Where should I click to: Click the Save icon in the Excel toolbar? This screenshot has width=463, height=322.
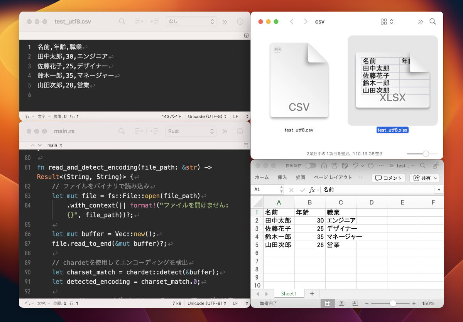334,165
